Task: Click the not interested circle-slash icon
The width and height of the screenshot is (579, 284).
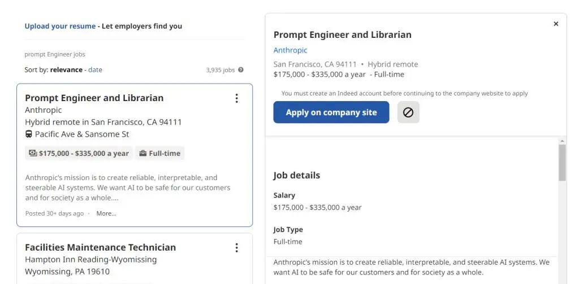Action: (x=408, y=112)
